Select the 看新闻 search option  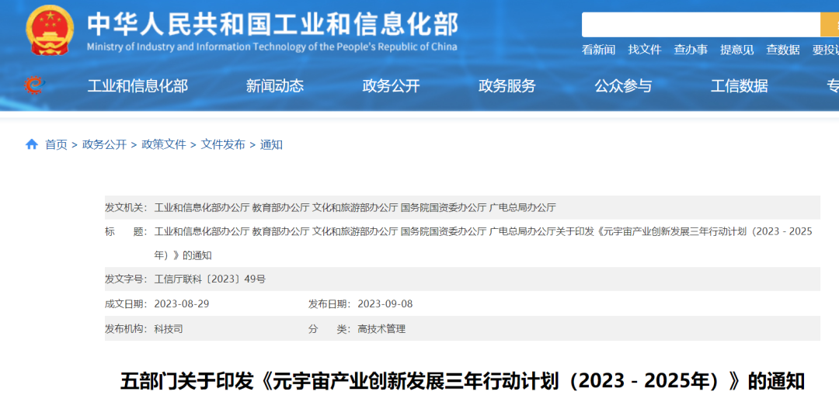click(x=598, y=50)
